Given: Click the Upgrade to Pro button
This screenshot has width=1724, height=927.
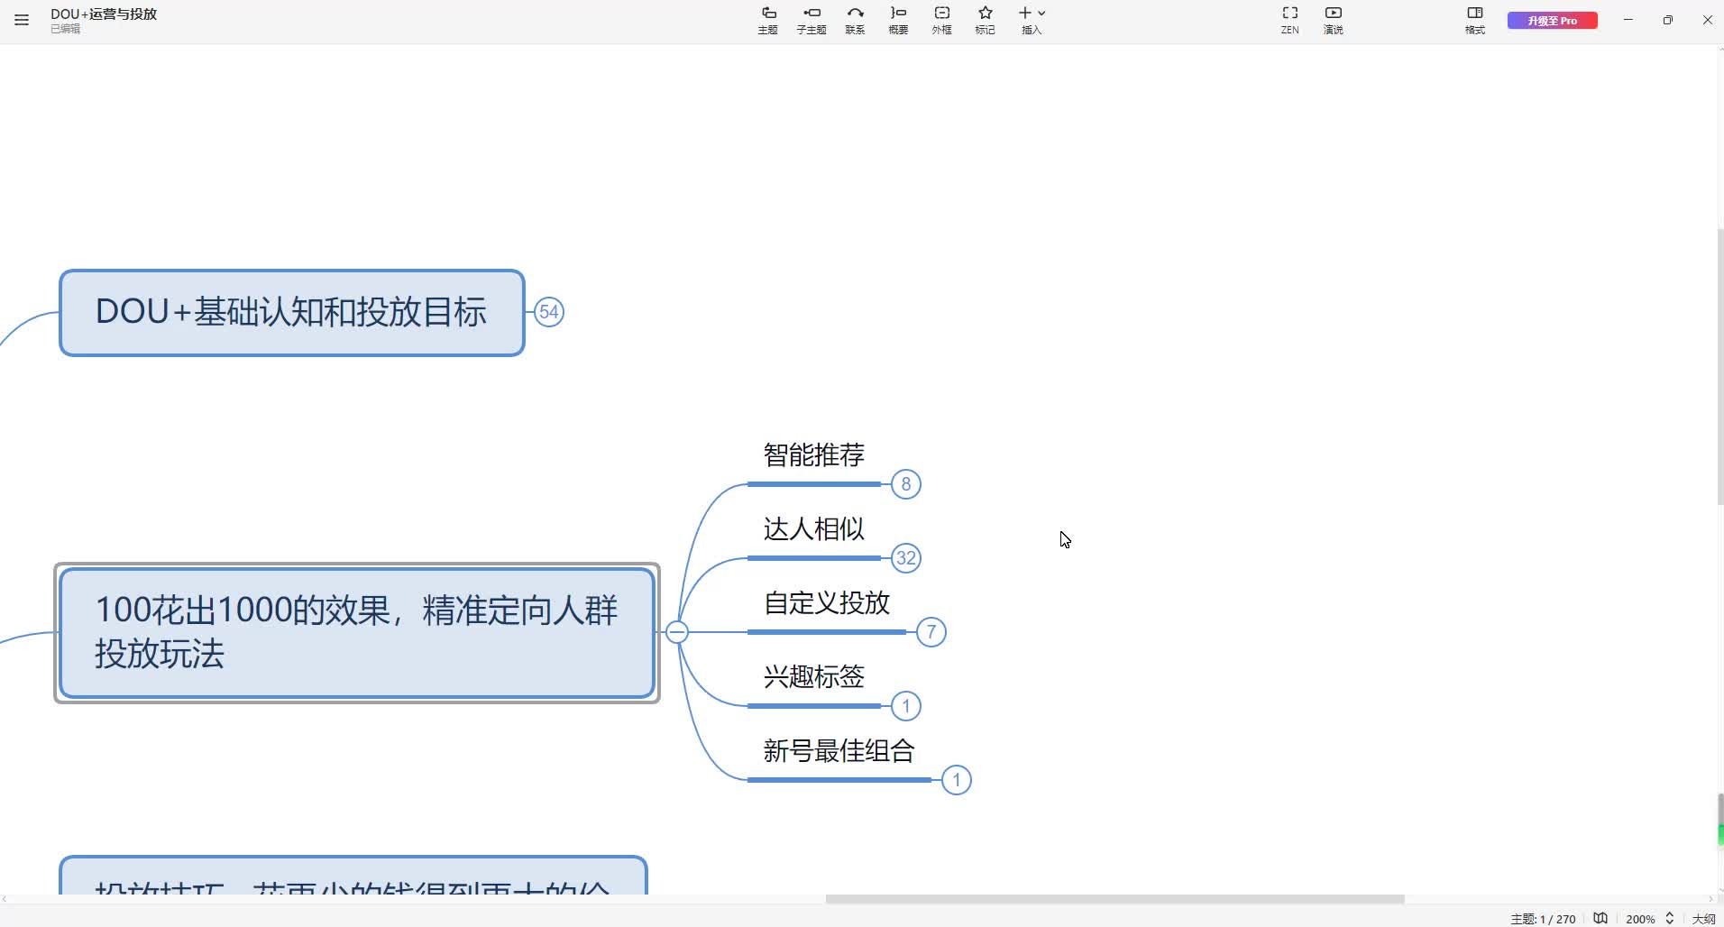Looking at the screenshot, I should click(1553, 20).
